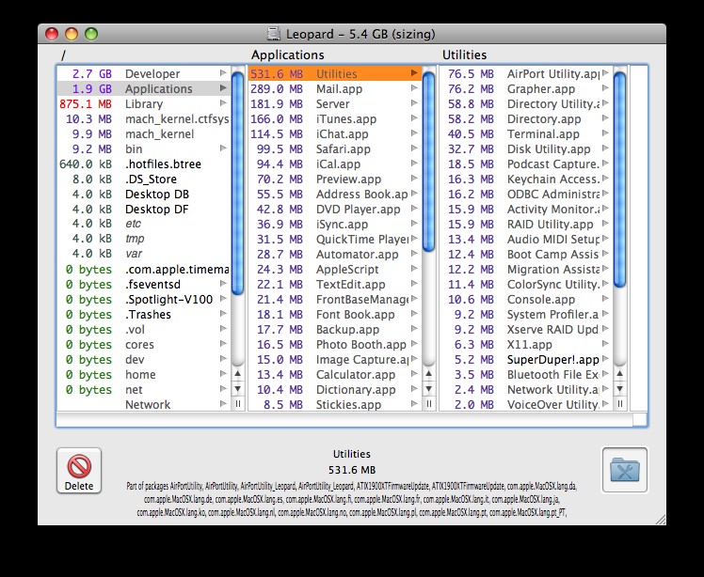
Task: Select iCal.app entry
Action: click(x=335, y=164)
